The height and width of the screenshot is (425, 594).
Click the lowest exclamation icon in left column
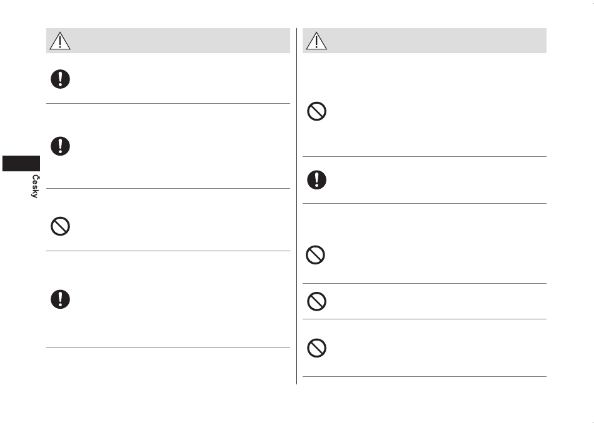(x=60, y=299)
